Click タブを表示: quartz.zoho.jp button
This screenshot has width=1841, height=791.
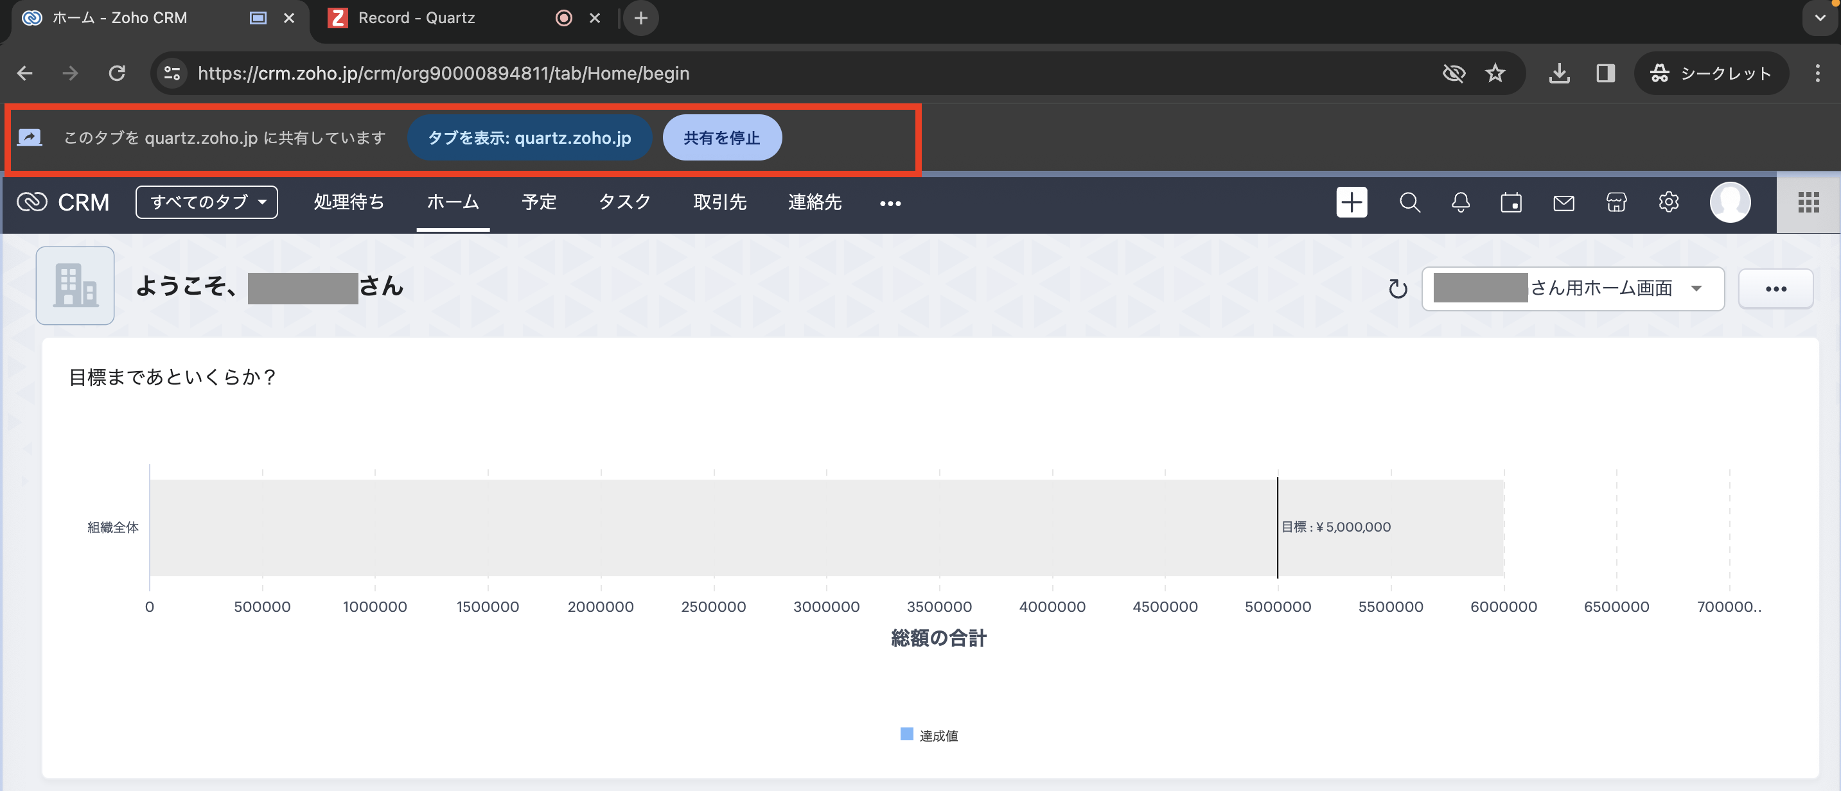[x=529, y=138]
